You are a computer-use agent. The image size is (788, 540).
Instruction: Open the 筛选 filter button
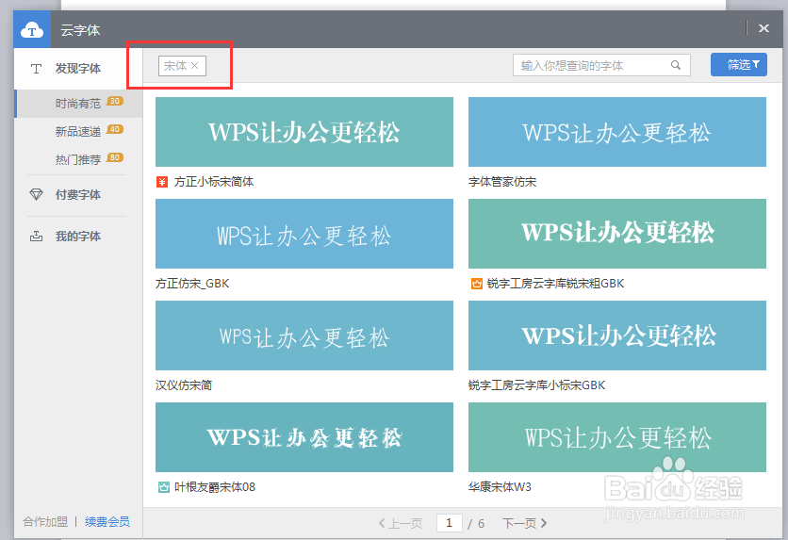coord(739,65)
